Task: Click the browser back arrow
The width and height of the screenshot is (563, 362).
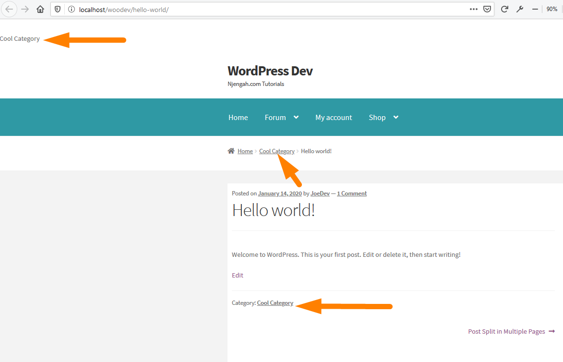Action: 10,9
